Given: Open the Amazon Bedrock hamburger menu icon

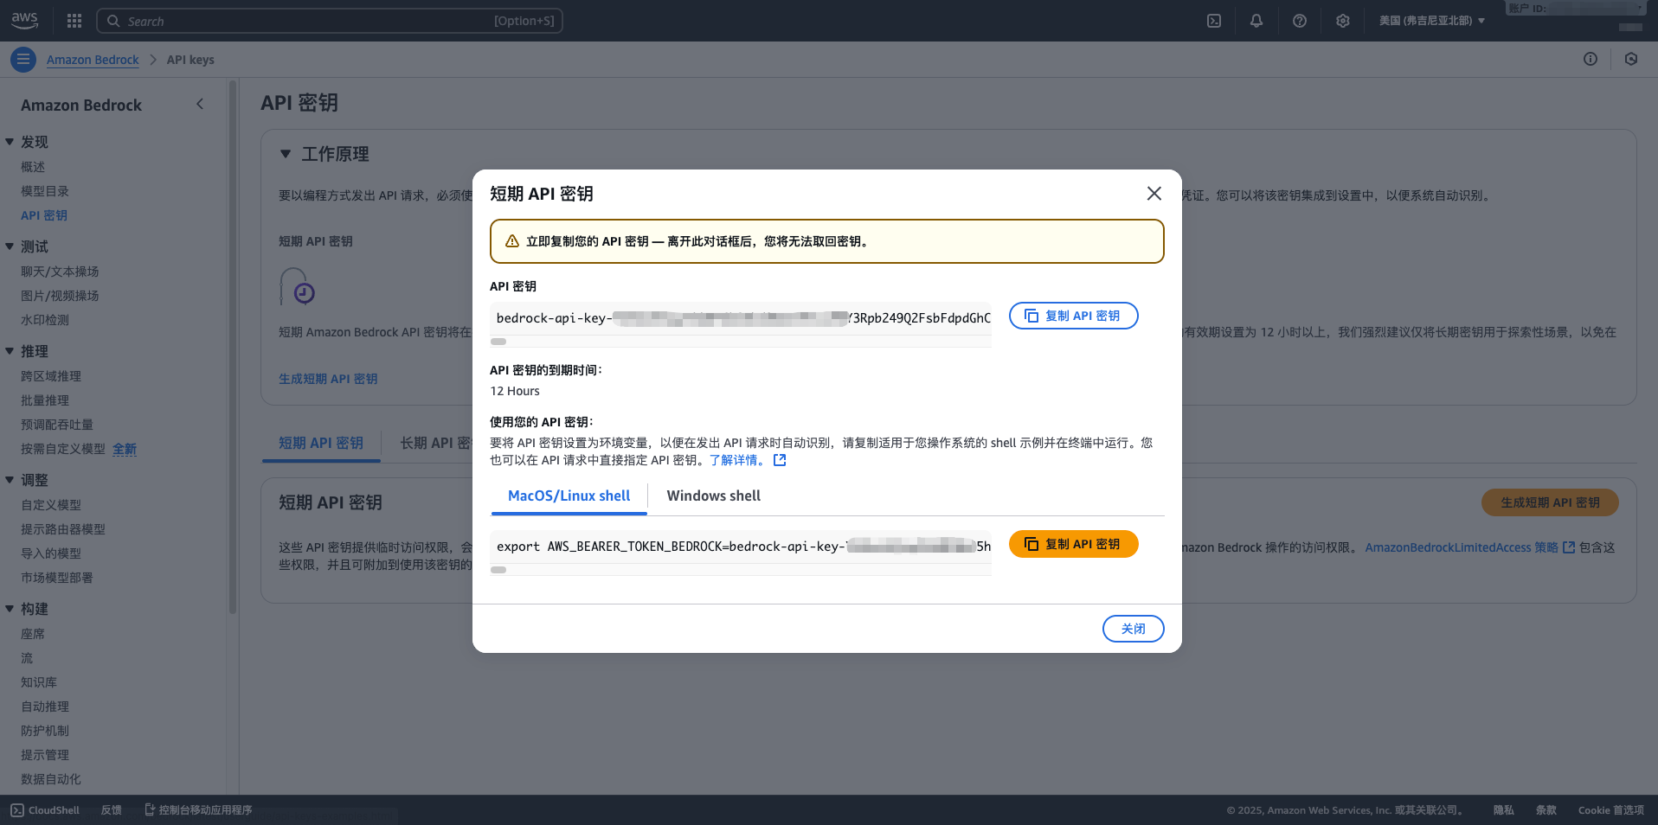Looking at the screenshot, I should pos(22,59).
